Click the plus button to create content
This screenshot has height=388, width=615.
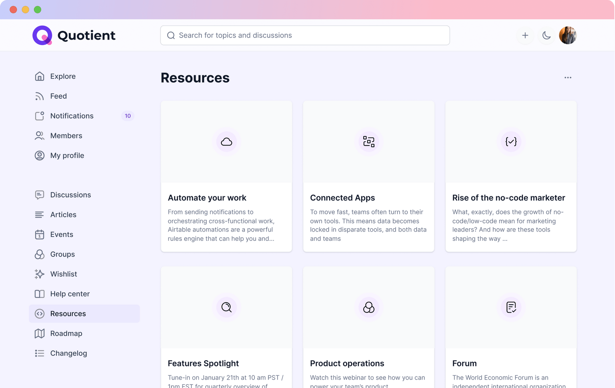525,35
